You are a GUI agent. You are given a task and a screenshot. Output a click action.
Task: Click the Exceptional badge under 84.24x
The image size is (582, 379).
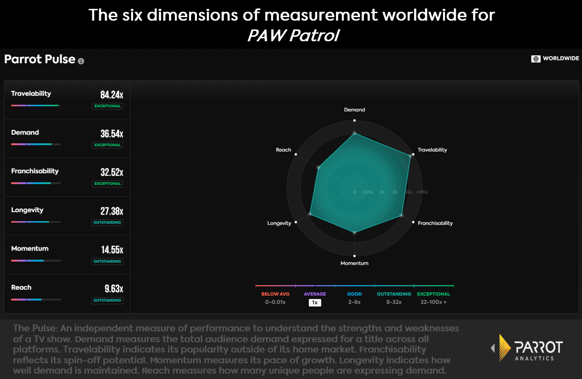click(108, 106)
